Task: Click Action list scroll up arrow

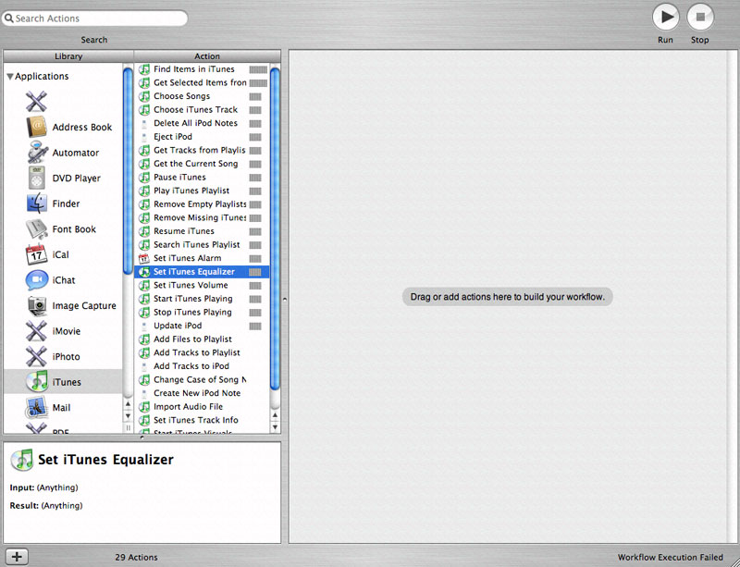Action: click(x=275, y=415)
